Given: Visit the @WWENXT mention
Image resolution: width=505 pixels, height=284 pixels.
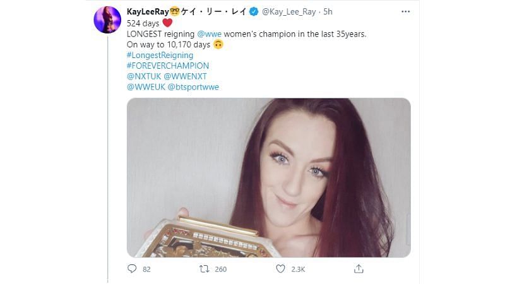Looking at the screenshot, I should point(185,76).
